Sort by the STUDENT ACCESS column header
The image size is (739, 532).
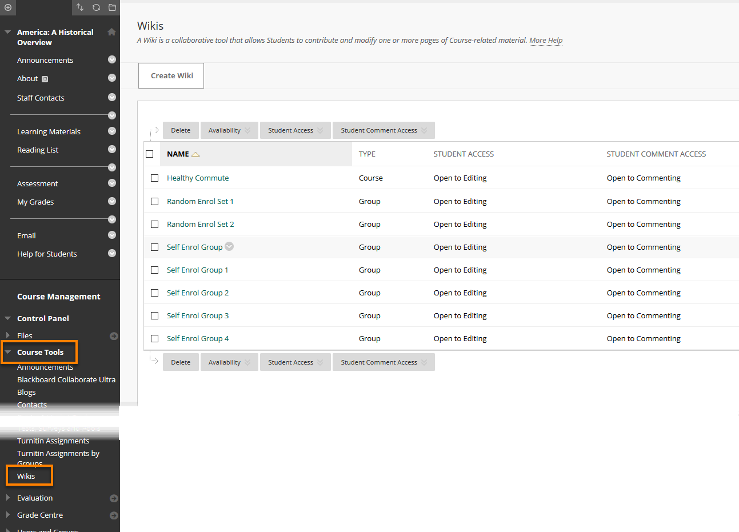[464, 154]
